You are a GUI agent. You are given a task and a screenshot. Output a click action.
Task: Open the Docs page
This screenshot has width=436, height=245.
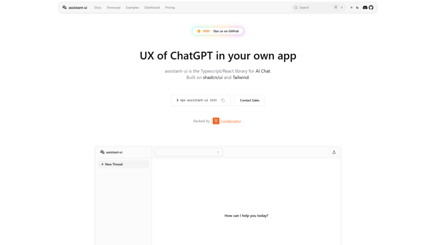point(98,7)
